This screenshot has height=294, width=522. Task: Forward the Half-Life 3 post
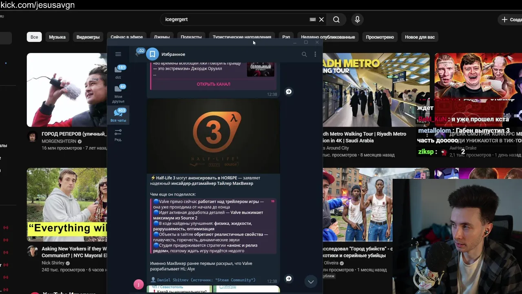(x=288, y=278)
